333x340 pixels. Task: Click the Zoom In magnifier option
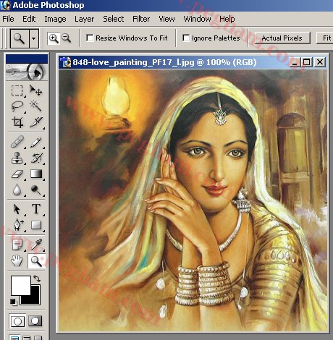point(54,38)
